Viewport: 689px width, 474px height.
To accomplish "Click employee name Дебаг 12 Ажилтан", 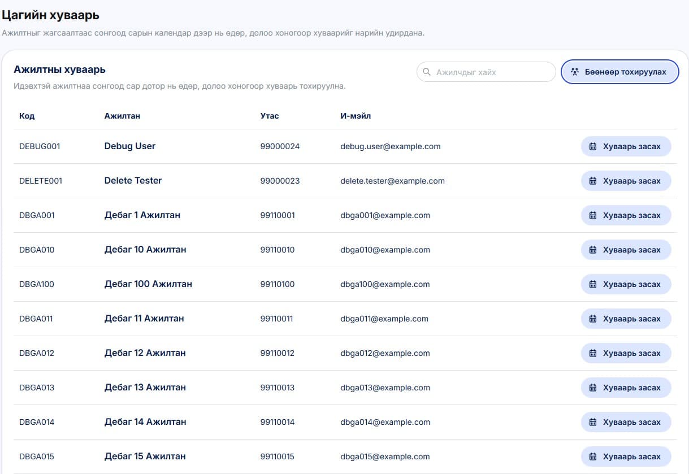I will [145, 353].
